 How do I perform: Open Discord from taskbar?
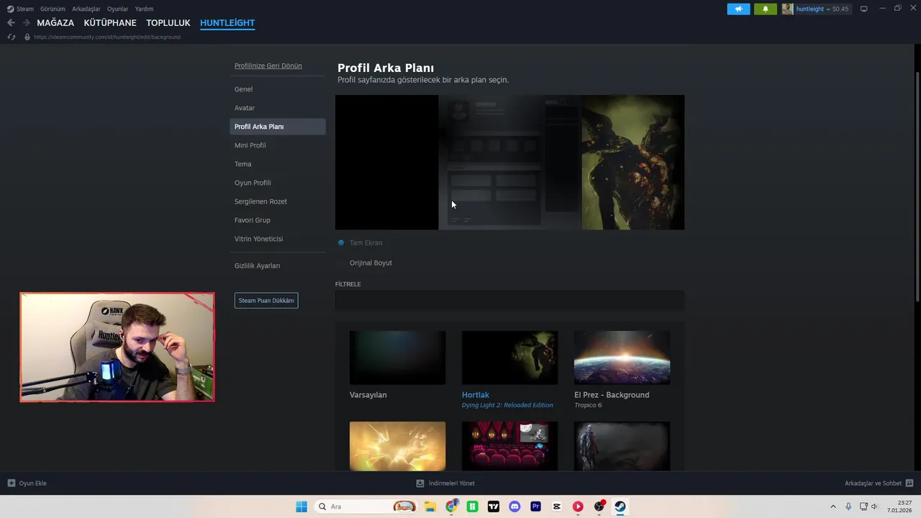(x=514, y=506)
